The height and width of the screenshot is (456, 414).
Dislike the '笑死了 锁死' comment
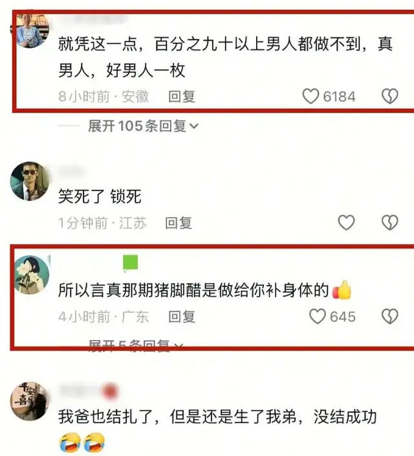[389, 223]
